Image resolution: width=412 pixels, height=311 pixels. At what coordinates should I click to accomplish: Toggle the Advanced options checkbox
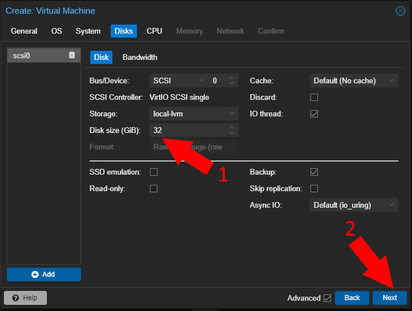point(327,298)
